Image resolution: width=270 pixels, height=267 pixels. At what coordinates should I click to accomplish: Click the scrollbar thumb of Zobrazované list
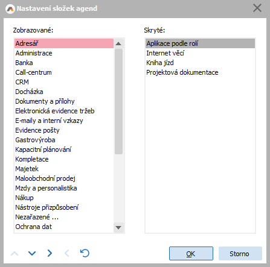[x=118, y=101]
